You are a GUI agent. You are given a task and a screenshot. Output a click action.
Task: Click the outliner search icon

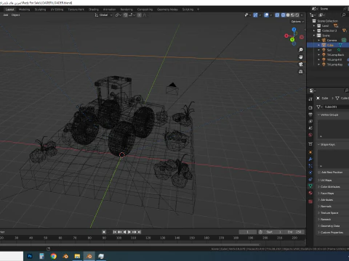tap(343, 15)
